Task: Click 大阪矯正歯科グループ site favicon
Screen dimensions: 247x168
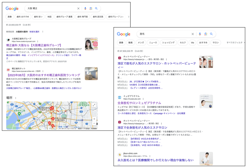Action: point(8,40)
